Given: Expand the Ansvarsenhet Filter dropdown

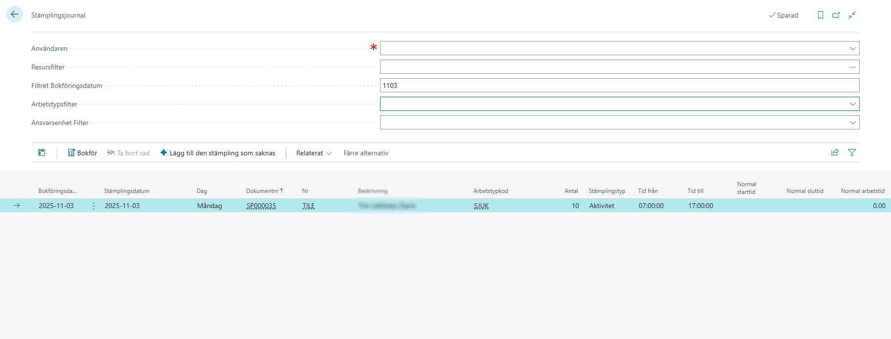Looking at the screenshot, I should coord(852,123).
